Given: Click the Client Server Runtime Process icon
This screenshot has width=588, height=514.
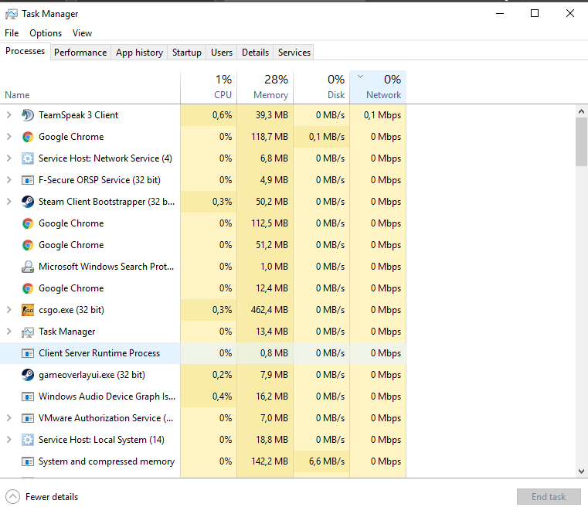Looking at the screenshot, I should tap(27, 353).
